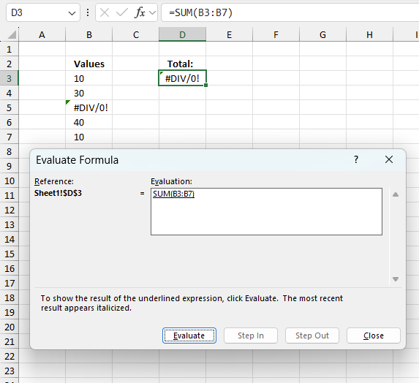
Task: Select row 1 header
Action: tap(9, 49)
